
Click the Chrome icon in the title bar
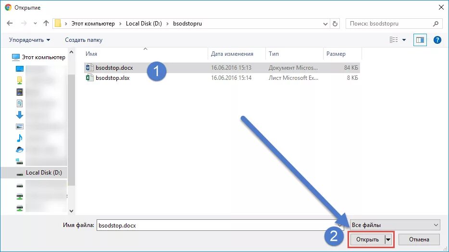(8, 7)
